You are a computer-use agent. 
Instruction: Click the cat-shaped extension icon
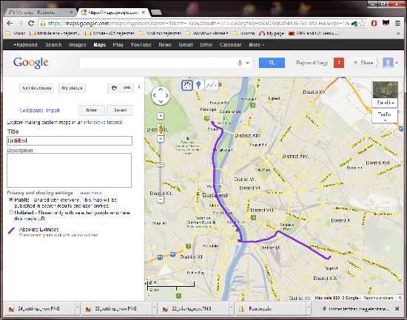pos(386,23)
